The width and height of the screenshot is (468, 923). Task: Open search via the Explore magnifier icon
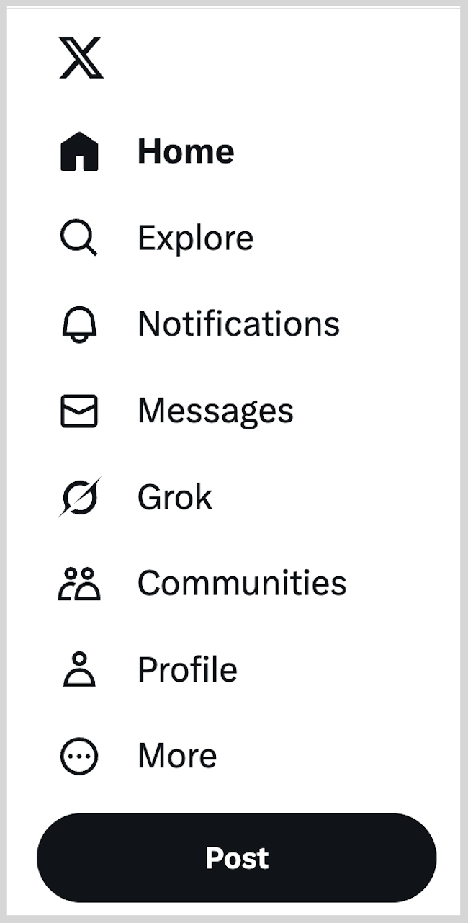78,238
